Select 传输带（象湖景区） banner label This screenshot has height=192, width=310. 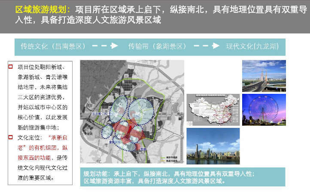[x=157, y=46]
